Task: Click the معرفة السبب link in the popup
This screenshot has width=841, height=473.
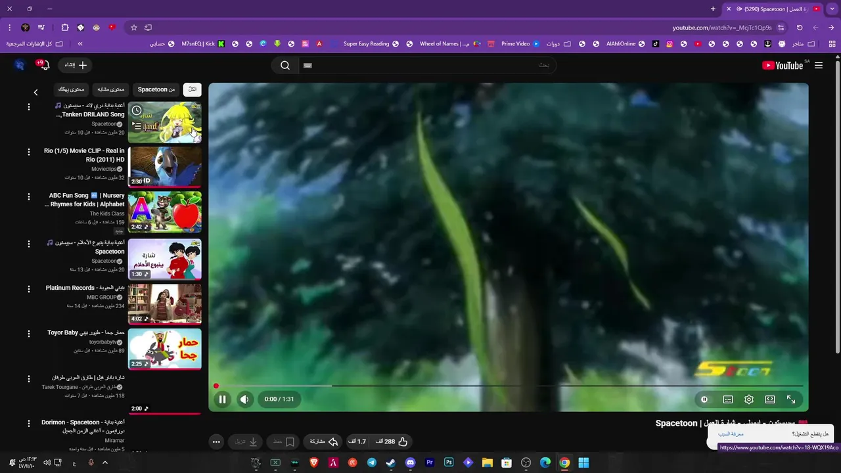Action: (x=731, y=434)
